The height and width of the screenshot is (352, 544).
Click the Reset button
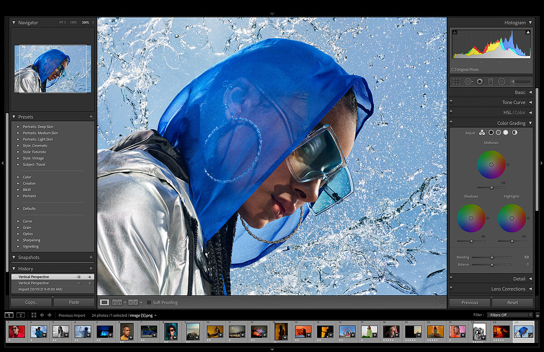coord(512,303)
